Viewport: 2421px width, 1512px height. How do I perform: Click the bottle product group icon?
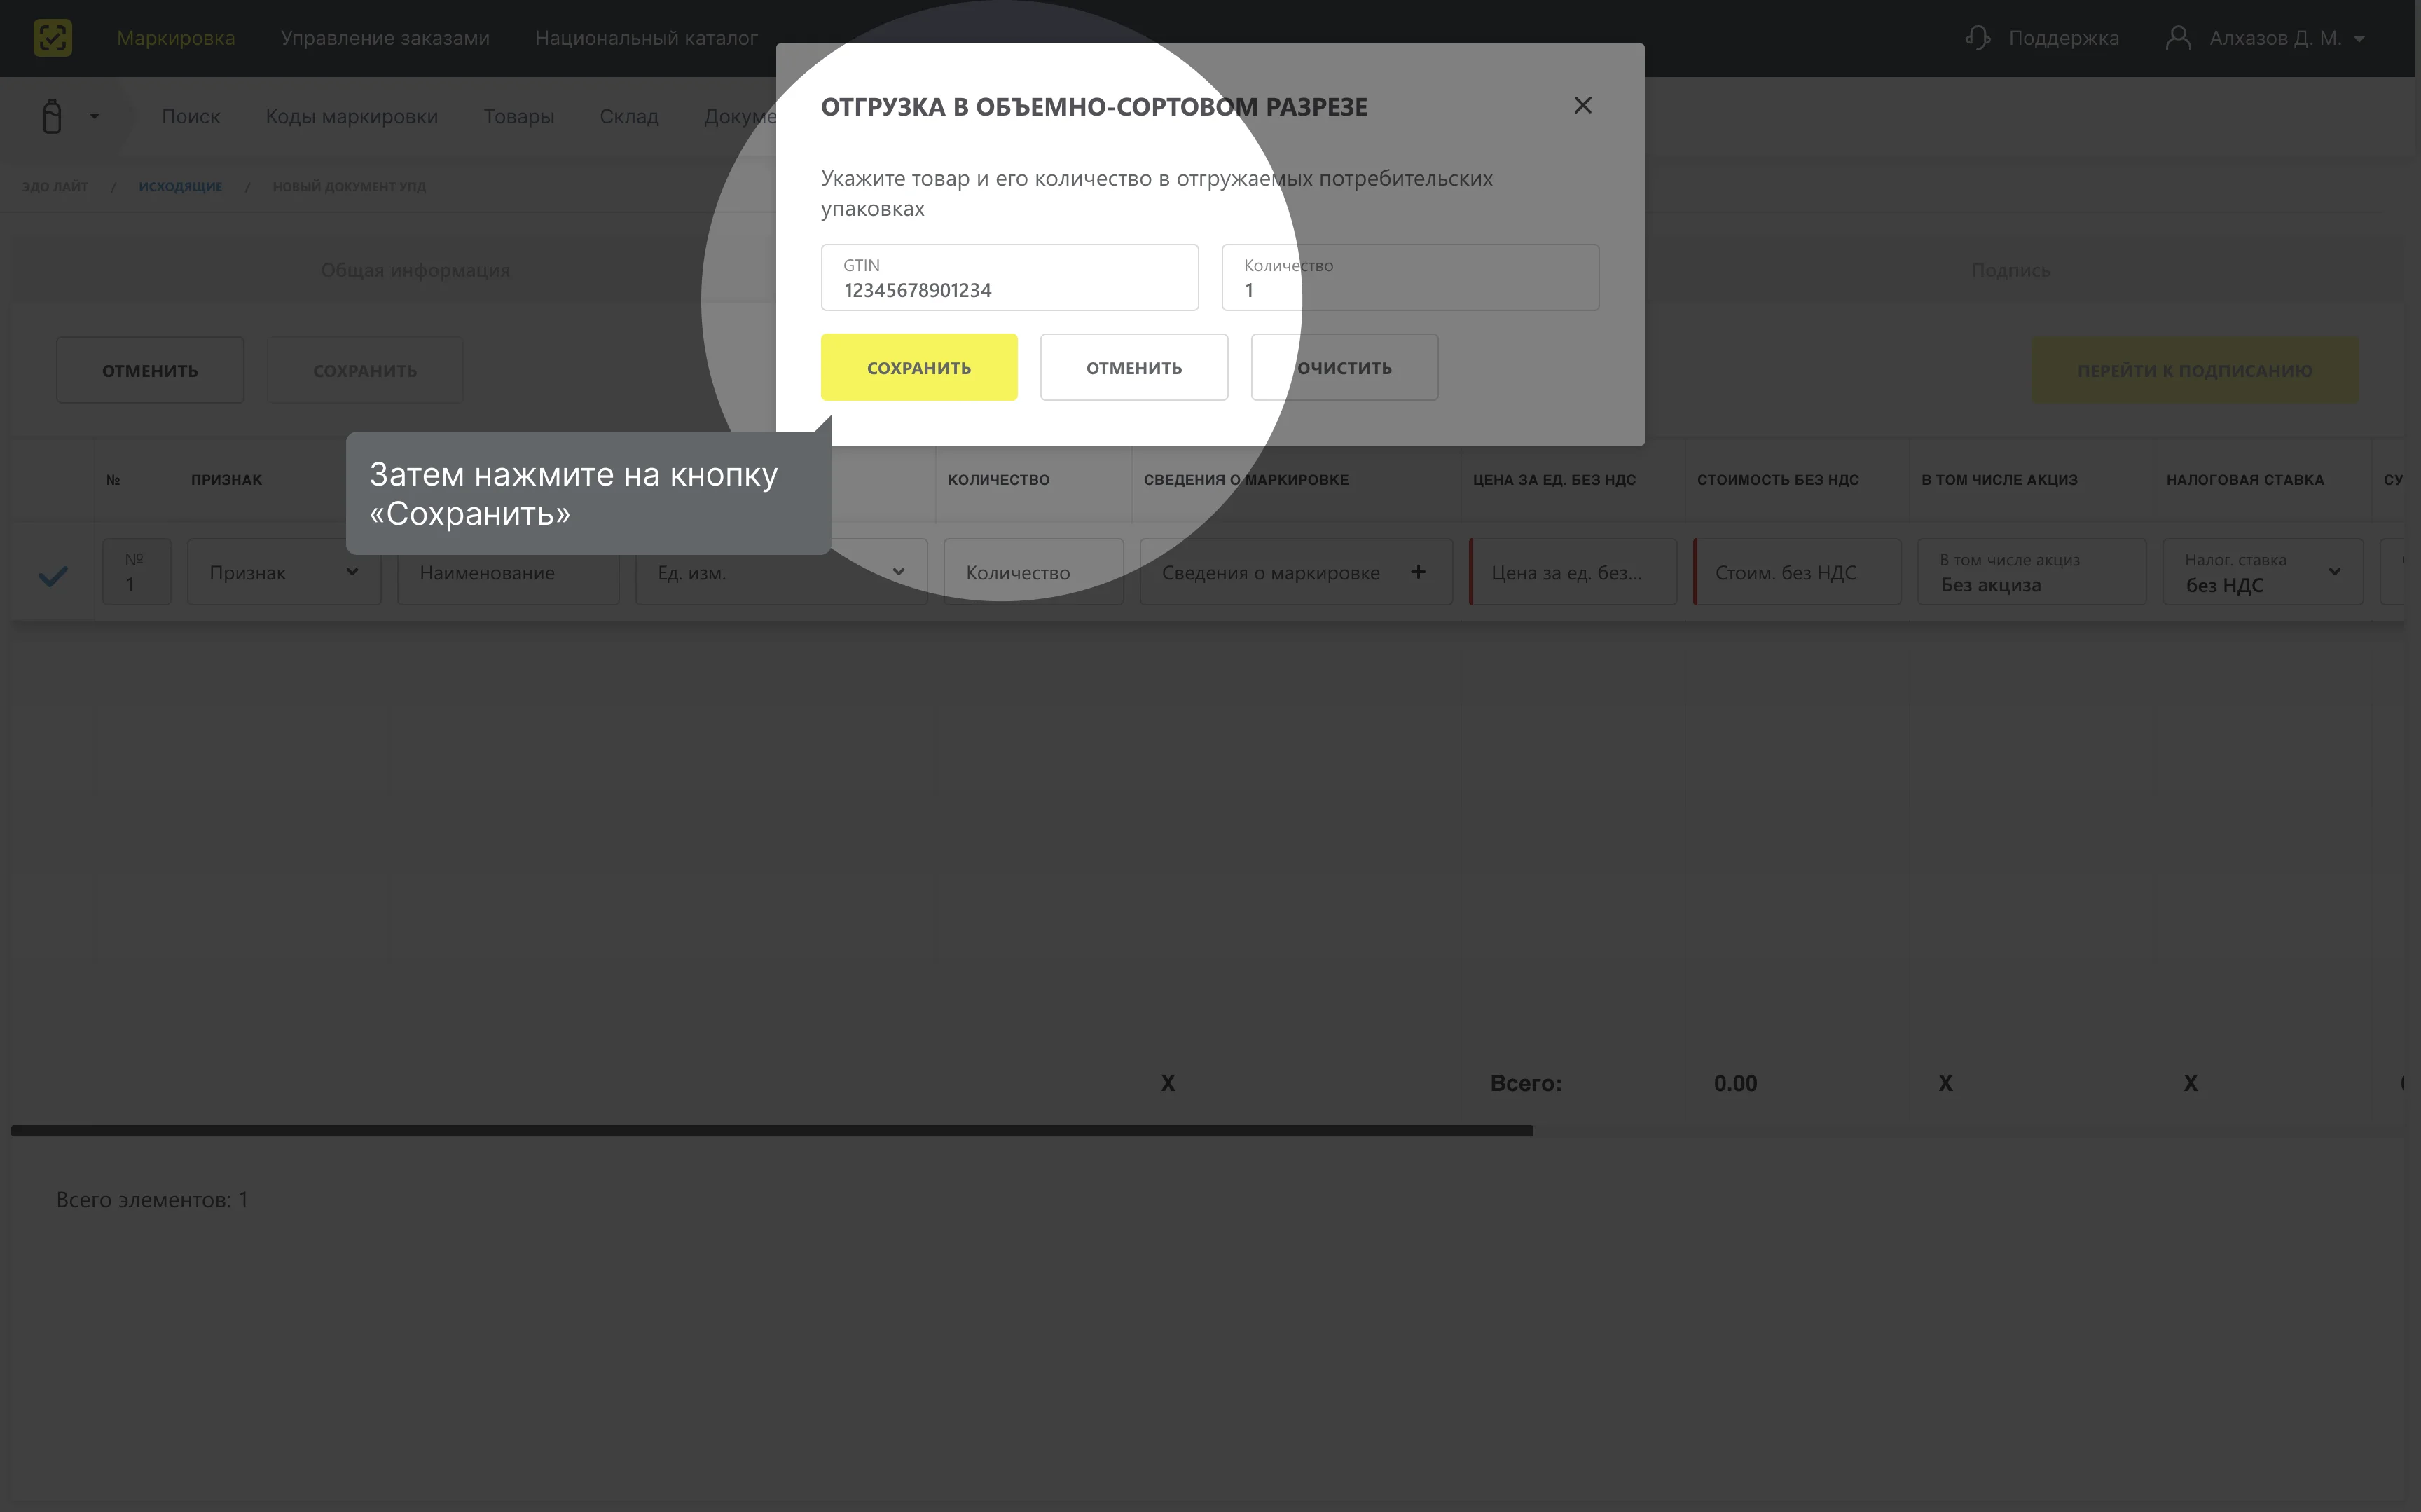pyautogui.click(x=52, y=116)
